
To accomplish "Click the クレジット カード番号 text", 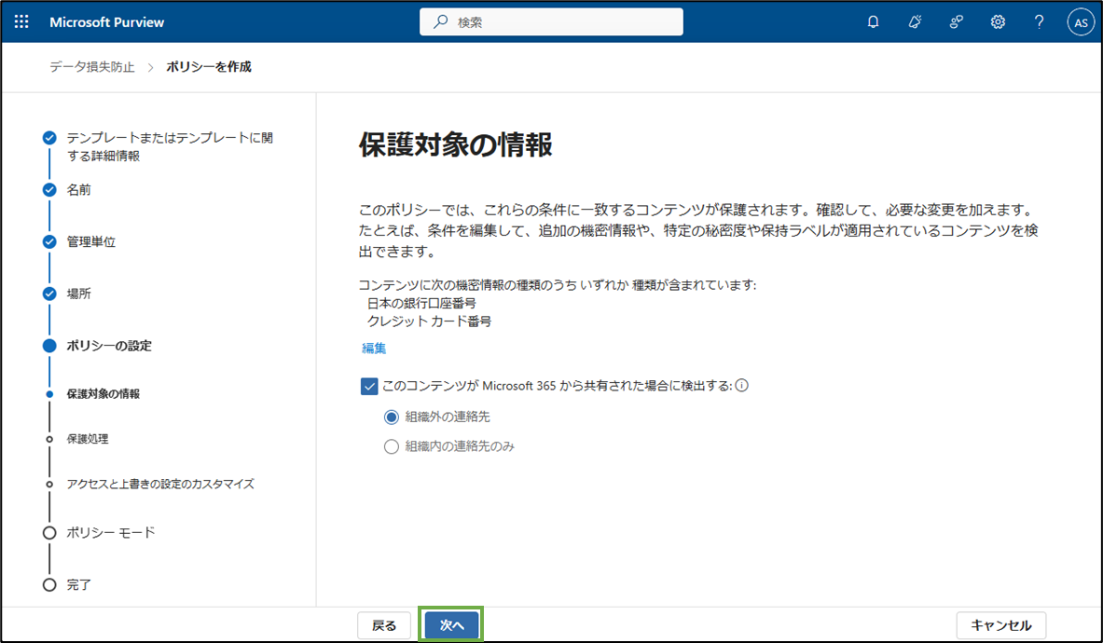I will pyautogui.click(x=429, y=321).
